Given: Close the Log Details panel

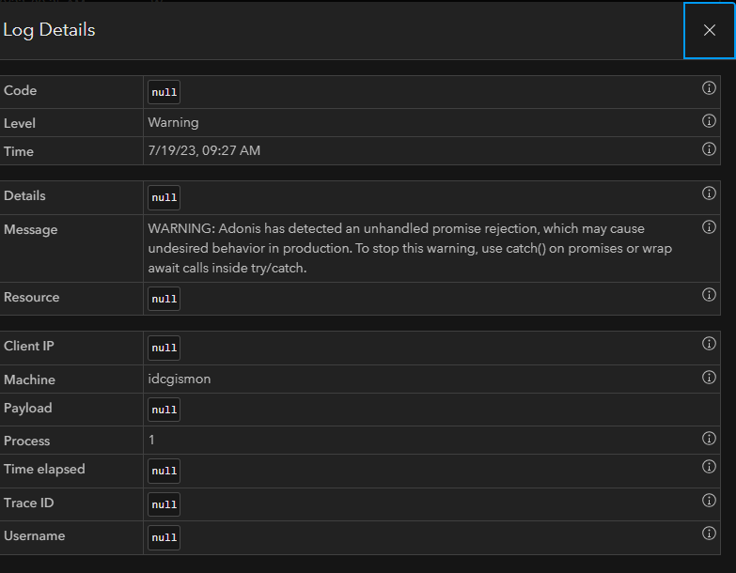Looking at the screenshot, I should [710, 30].
